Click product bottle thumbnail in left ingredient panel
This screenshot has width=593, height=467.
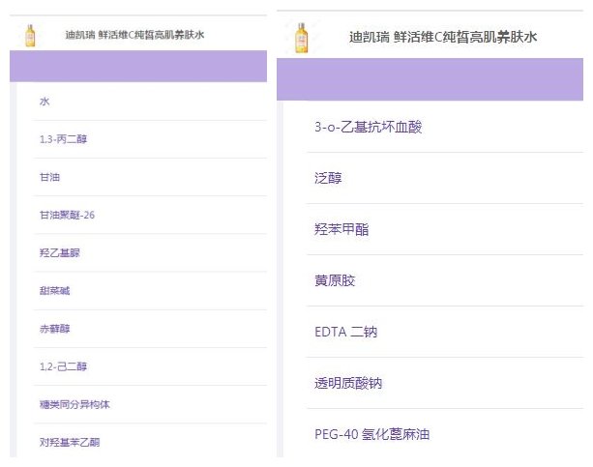pyautogui.click(x=30, y=36)
